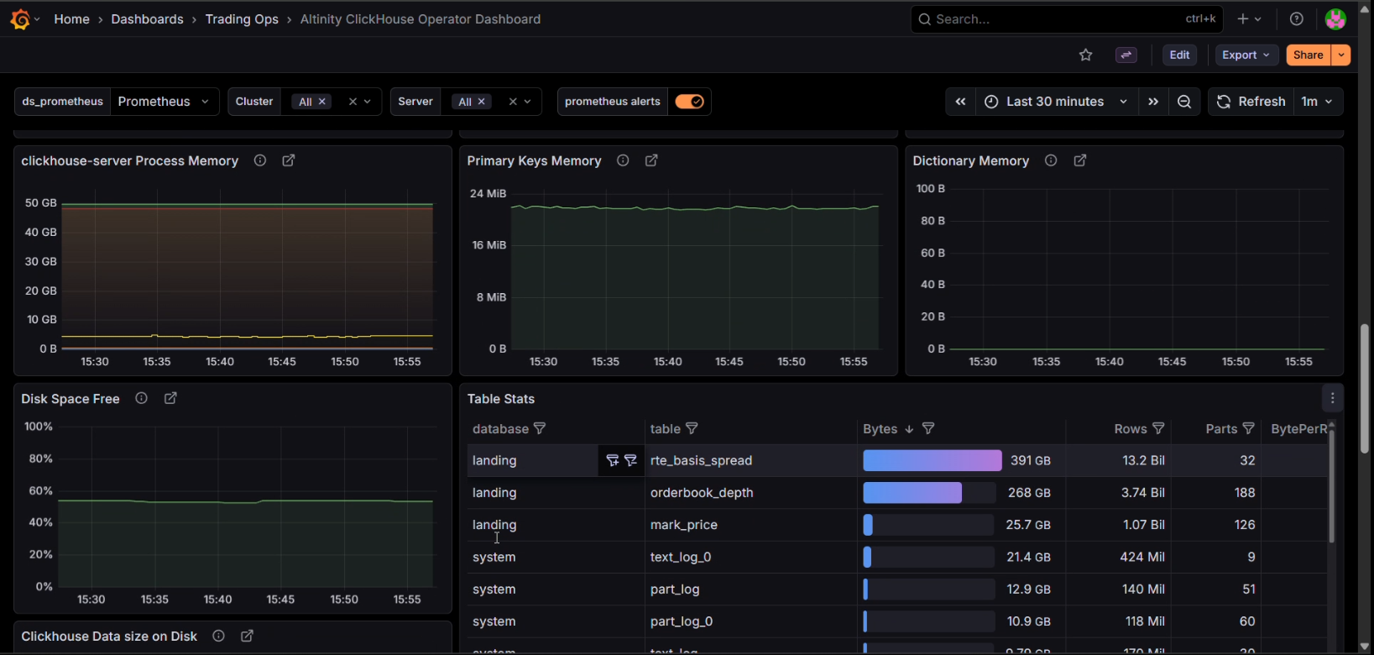This screenshot has height=655, width=1374.
Task: Toggle the prometheus alerts switch
Action: (x=690, y=102)
